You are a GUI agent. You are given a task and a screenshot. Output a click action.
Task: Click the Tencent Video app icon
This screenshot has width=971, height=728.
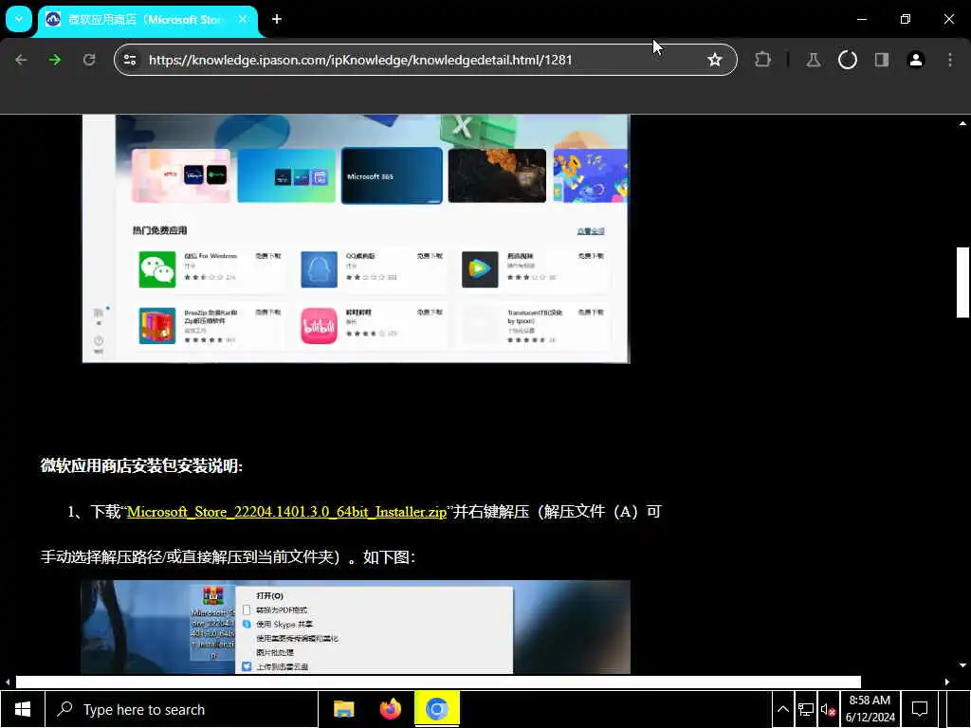coord(480,269)
